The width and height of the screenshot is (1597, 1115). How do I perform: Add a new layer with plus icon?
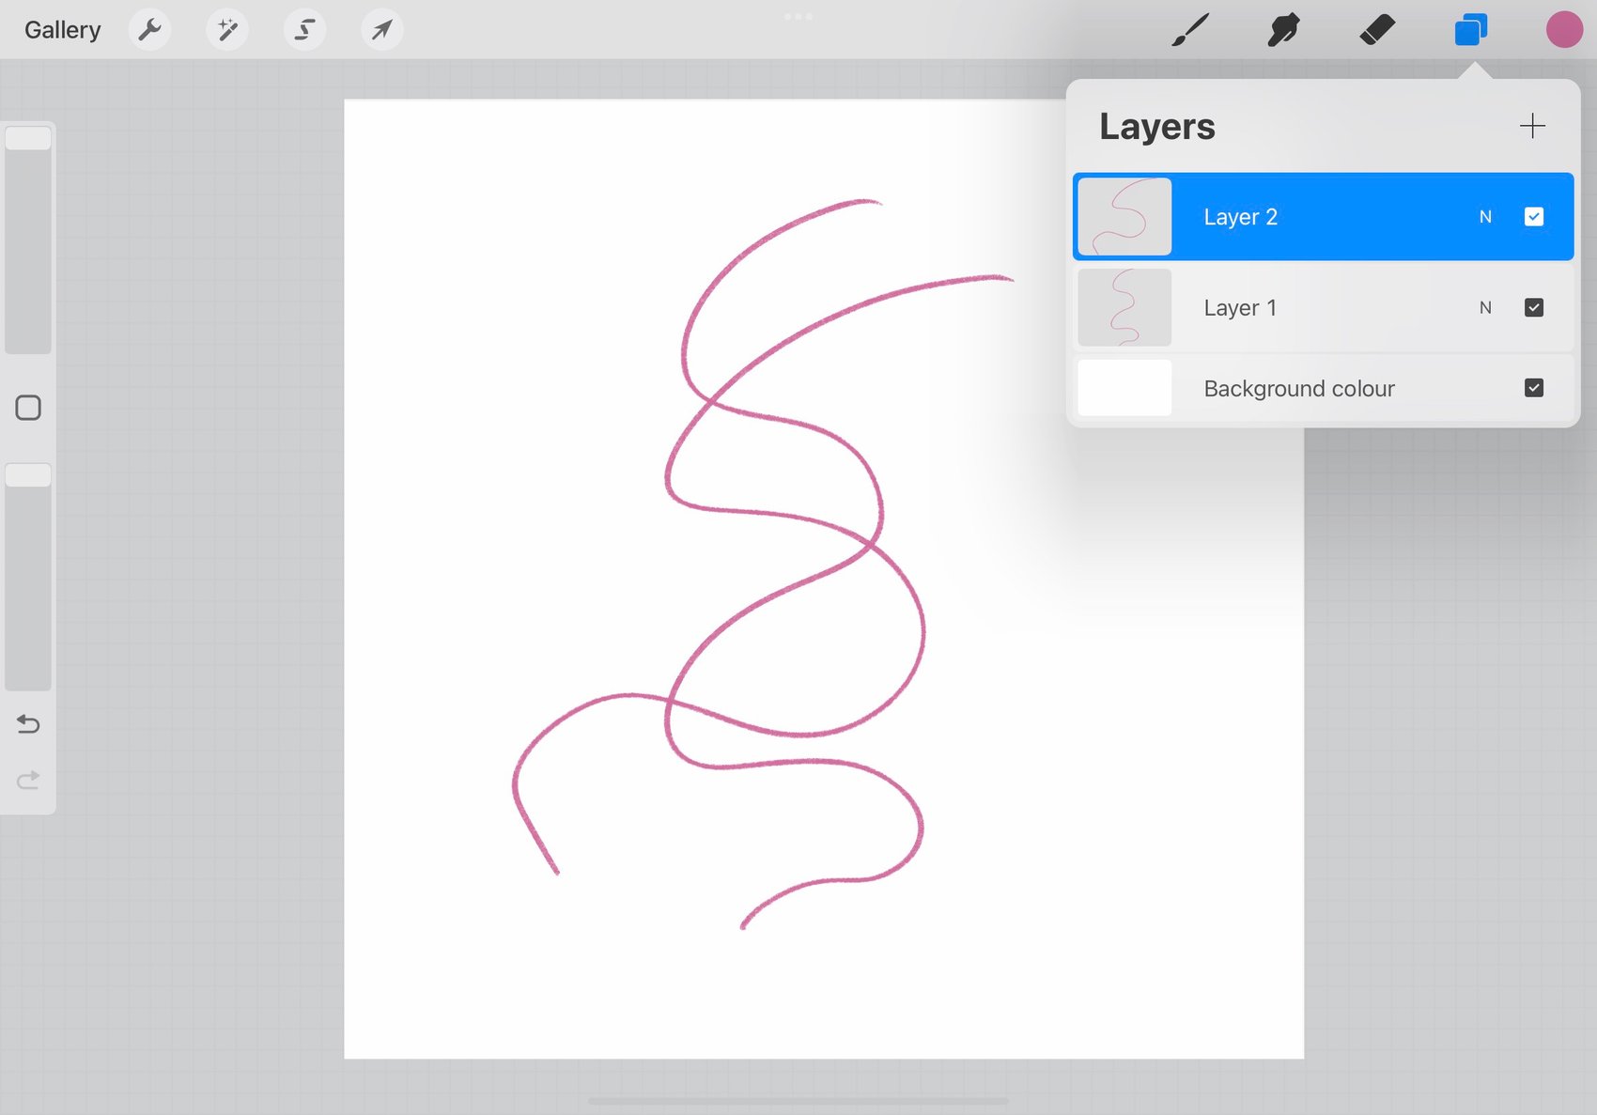(x=1532, y=126)
